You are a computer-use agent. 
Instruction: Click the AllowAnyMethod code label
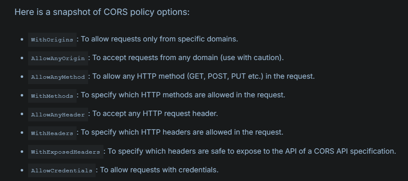[58, 77]
